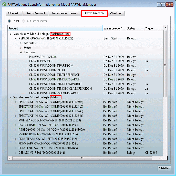Click the Schließen button
This screenshot has height=176, width=176.
[x=164, y=168]
